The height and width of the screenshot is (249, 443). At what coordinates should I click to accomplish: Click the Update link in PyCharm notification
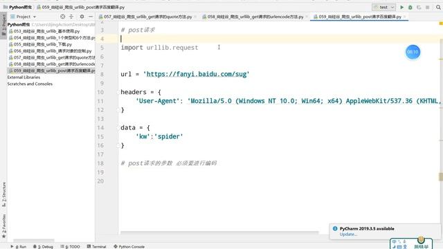point(348,234)
